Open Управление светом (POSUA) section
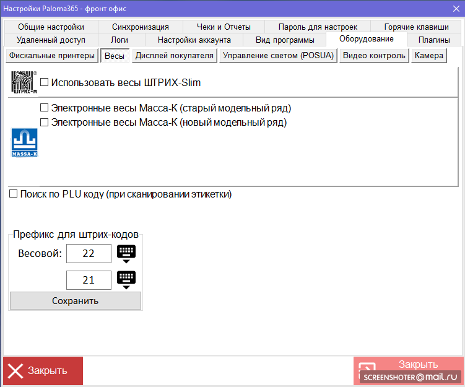 (x=278, y=56)
